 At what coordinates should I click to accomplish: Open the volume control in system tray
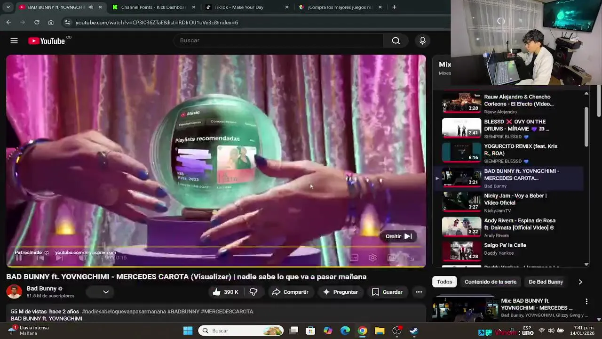(x=551, y=331)
